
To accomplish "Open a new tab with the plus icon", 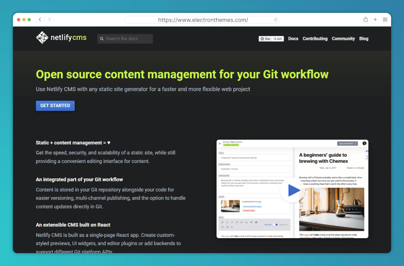I will point(375,20).
